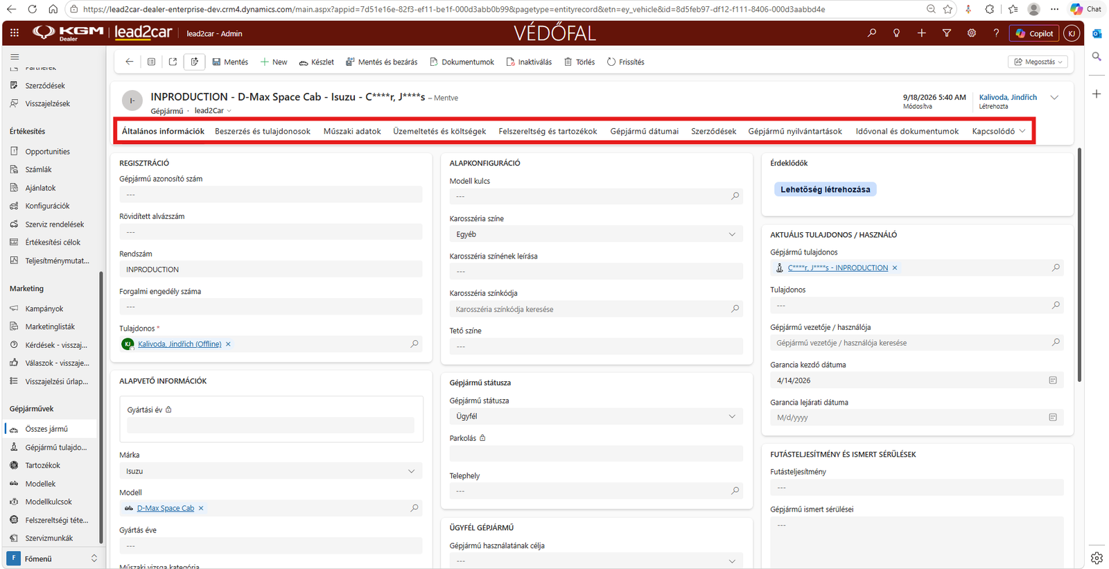Open the help question mark icon
Image resolution: width=1109 pixels, height=569 pixels.
tap(997, 33)
